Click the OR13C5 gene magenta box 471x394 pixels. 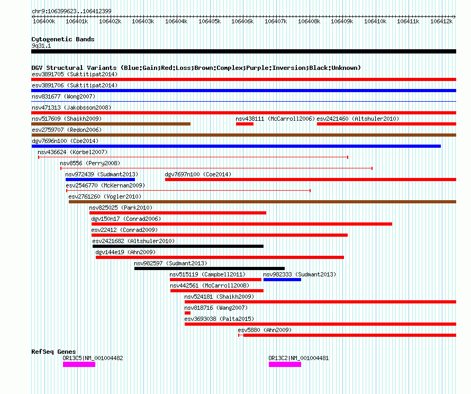pyautogui.click(x=79, y=364)
